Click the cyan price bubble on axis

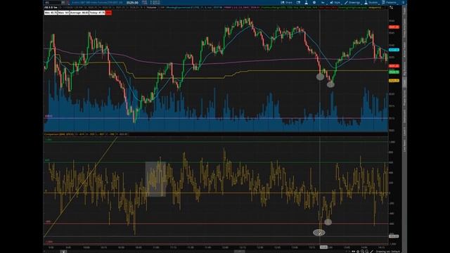(394, 50)
